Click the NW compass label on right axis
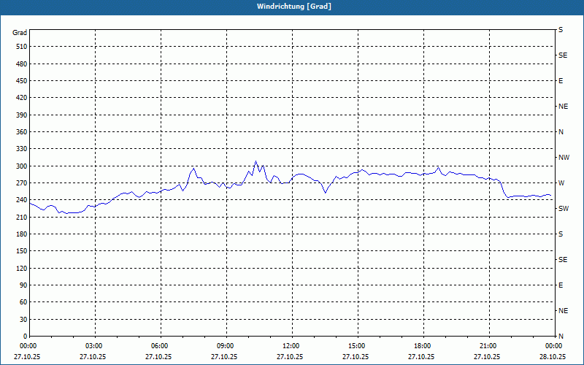 pos(564,157)
